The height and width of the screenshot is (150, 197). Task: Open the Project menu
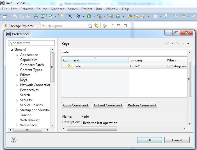87,9
